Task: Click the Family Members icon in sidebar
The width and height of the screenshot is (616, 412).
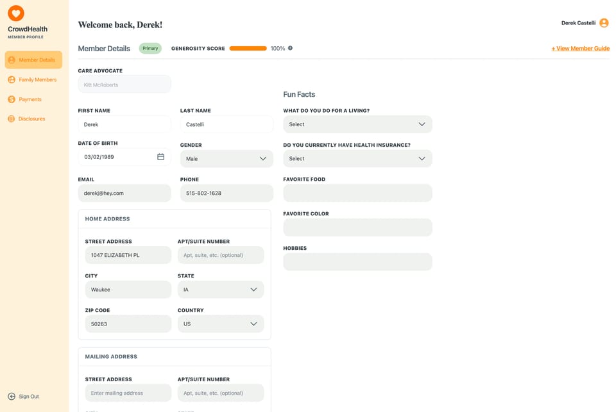Action: pyautogui.click(x=12, y=79)
